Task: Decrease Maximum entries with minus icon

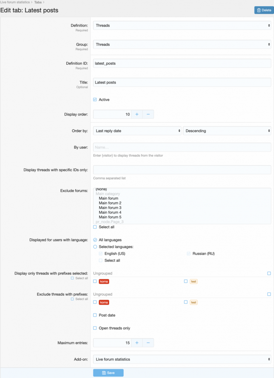Action: click(x=148, y=343)
